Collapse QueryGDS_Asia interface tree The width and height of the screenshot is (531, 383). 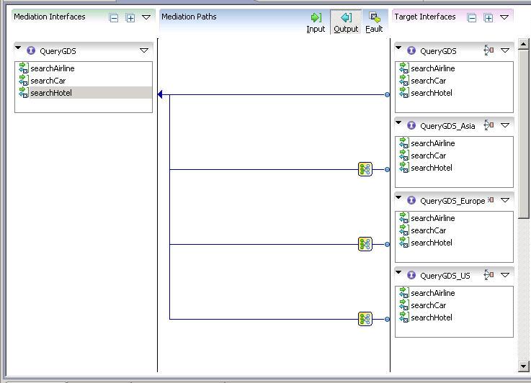coord(398,122)
